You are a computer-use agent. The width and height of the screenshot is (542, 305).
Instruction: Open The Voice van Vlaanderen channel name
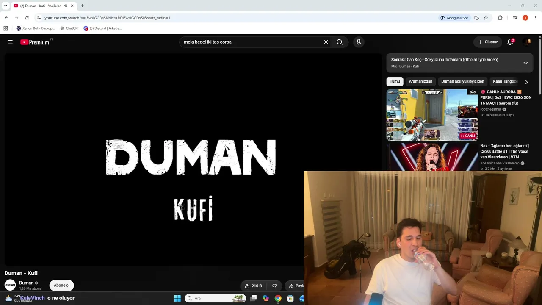click(x=500, y=163)
